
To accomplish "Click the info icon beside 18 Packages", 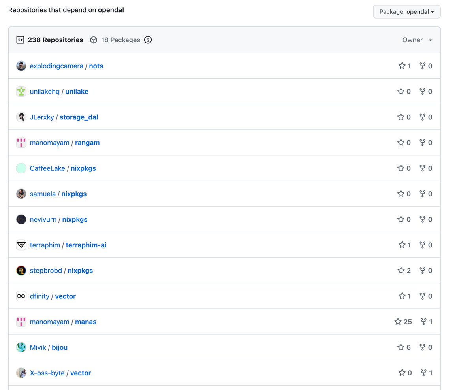I will (148, 40).
